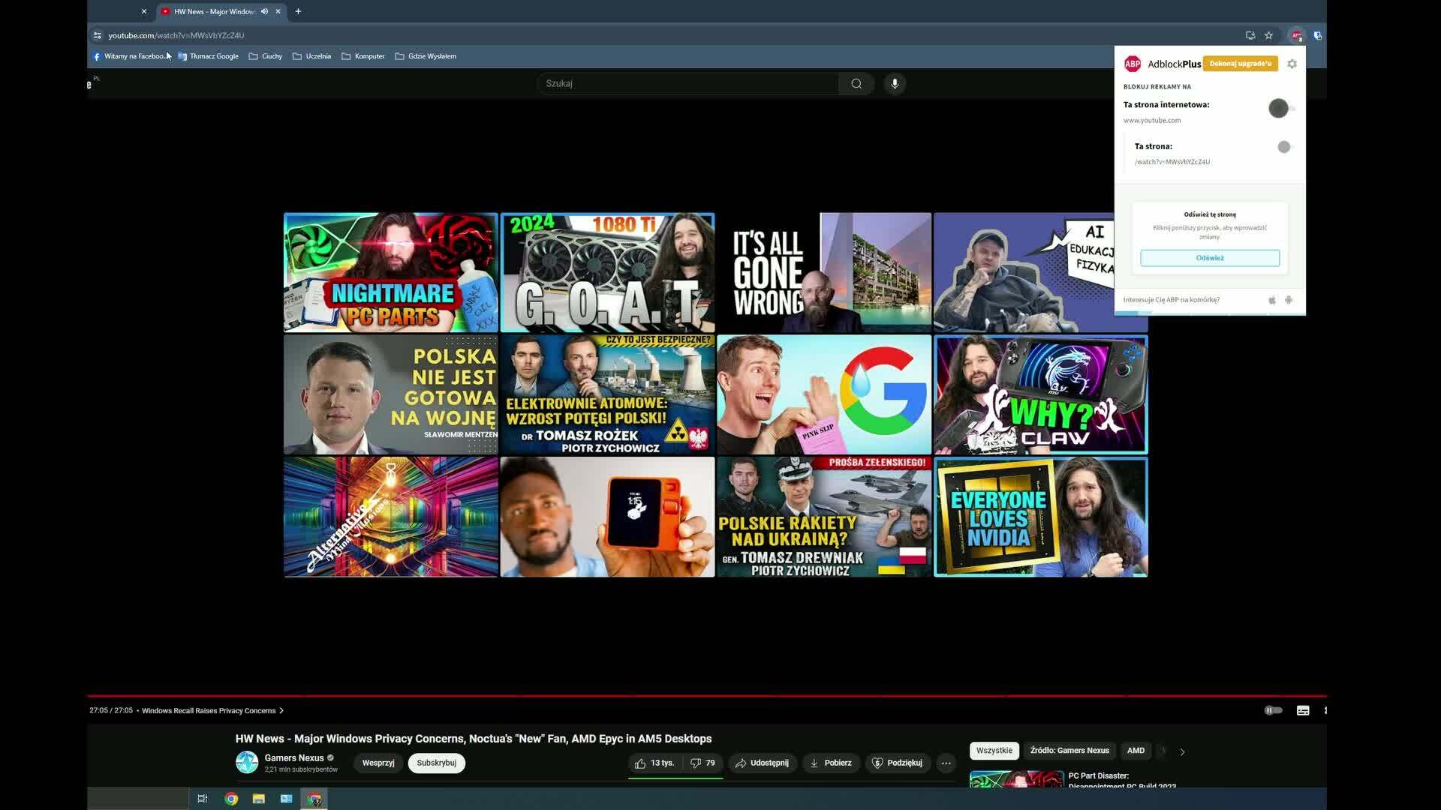Open the Gdzie Wysłałem bookmarks folder
The width and height of the screenshot is (1441, 810).
[x=426, y=56]
